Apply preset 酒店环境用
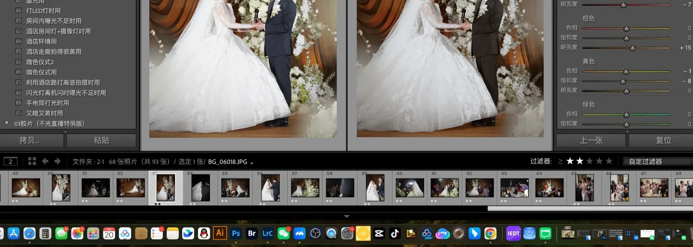 42,41
